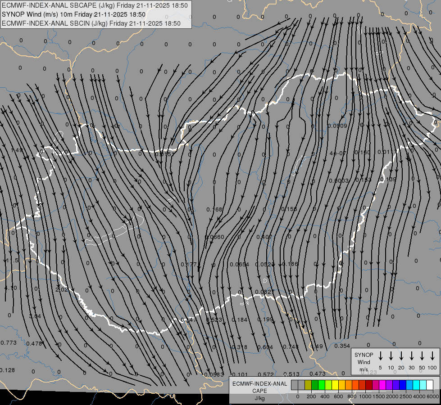Click the 0.354 grid value
Viewport: 441px width, 405px height.
(x=342, y=346)
